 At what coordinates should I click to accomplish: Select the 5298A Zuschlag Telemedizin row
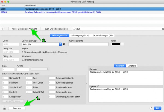coord(82,12)
